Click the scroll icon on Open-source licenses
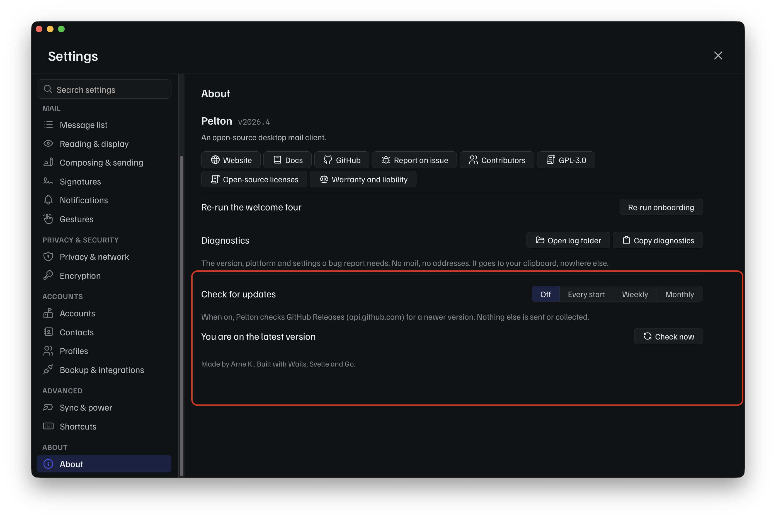This screenshot has width=776, height=519. (x=215, y=179)
